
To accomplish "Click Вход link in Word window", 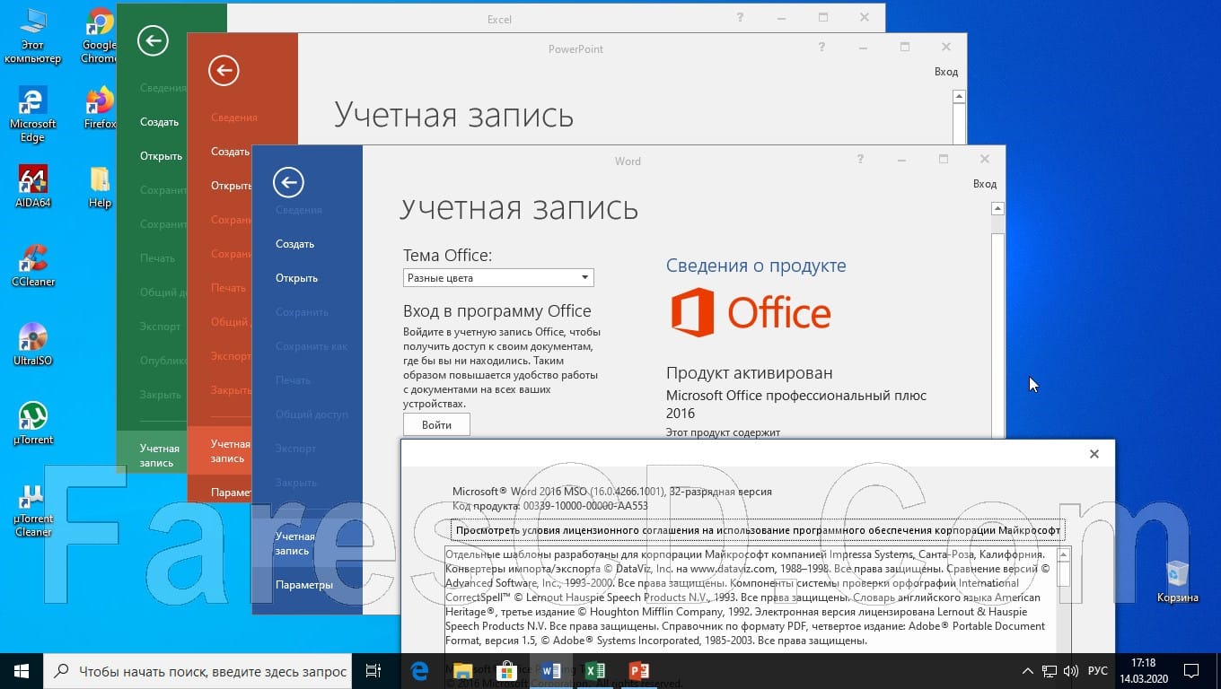I will tap(985, 184).
